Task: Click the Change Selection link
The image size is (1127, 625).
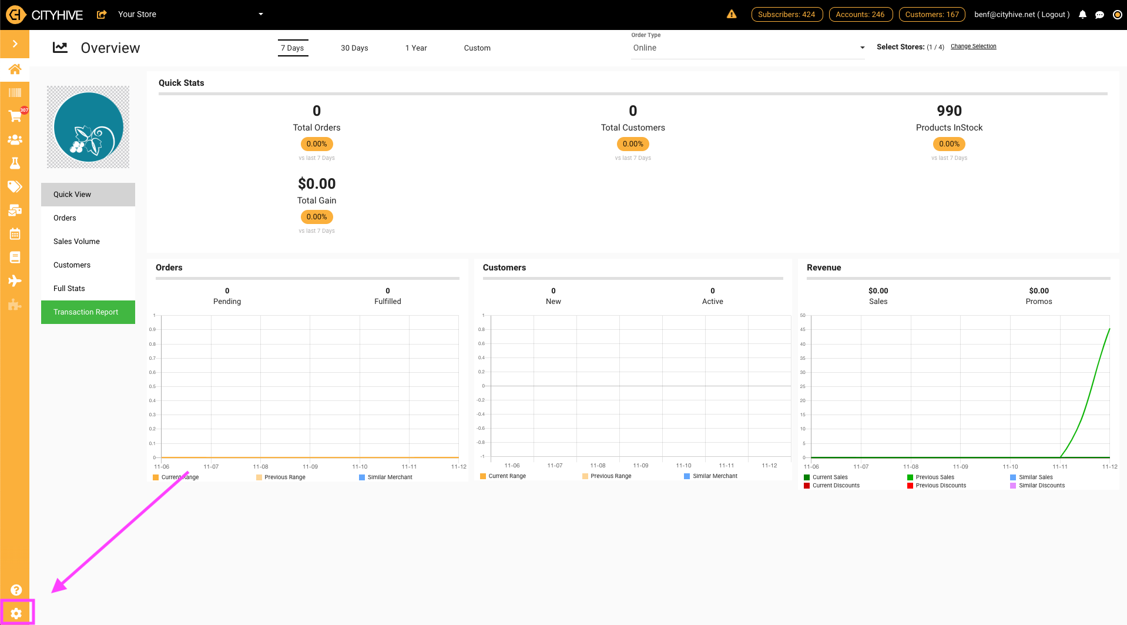Action: pyautogui.click(x=973, y=46)
